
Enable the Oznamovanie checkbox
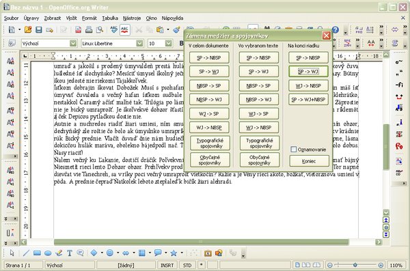pos(294,149)
